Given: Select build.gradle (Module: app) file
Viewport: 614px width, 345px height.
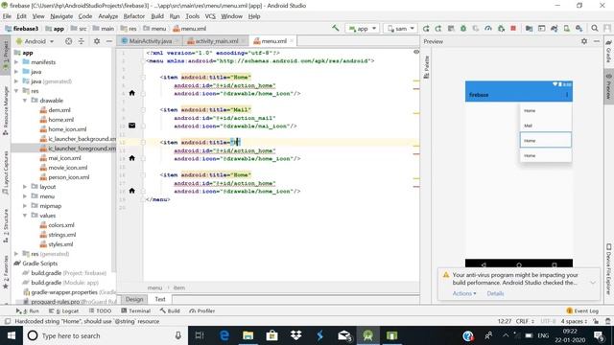Looking at the screenshot, I should pyautogui.click(x=60, y=283).
